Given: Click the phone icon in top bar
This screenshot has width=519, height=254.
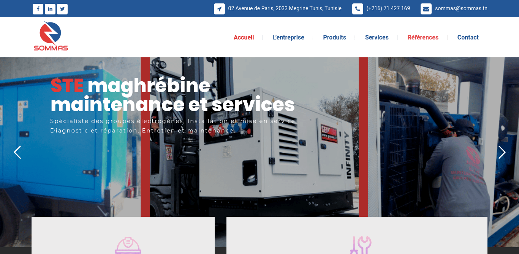Looking at the screenshot, I should coord(358,9).
